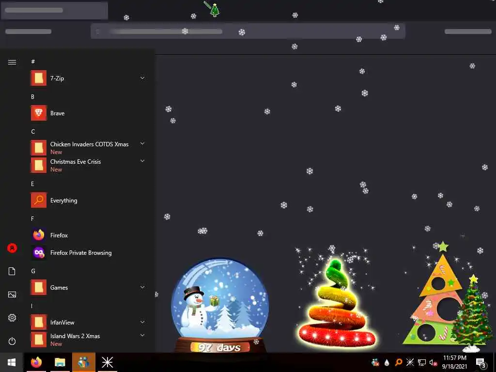Click the G letter header in app list
Screen dimensions: 496x372
[x=33, y=271]
